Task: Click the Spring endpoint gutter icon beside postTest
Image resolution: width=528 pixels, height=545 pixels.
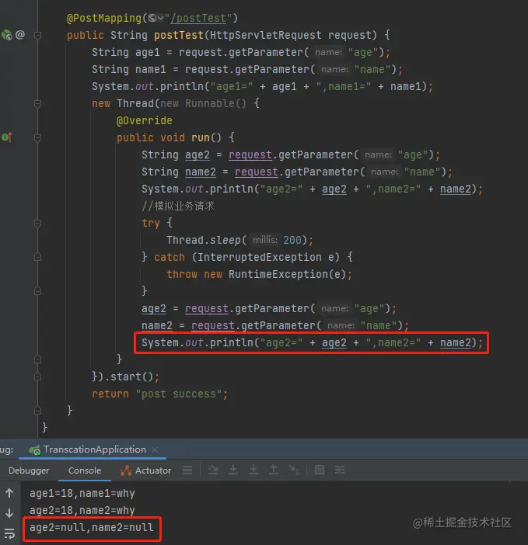Action: pos(7,35)
